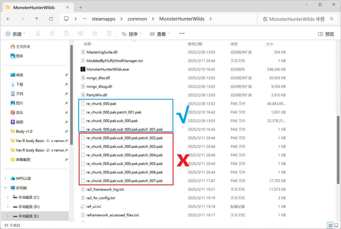Switch to details view in status bar
Screen dimensions: 341x229
click(330, 225)
